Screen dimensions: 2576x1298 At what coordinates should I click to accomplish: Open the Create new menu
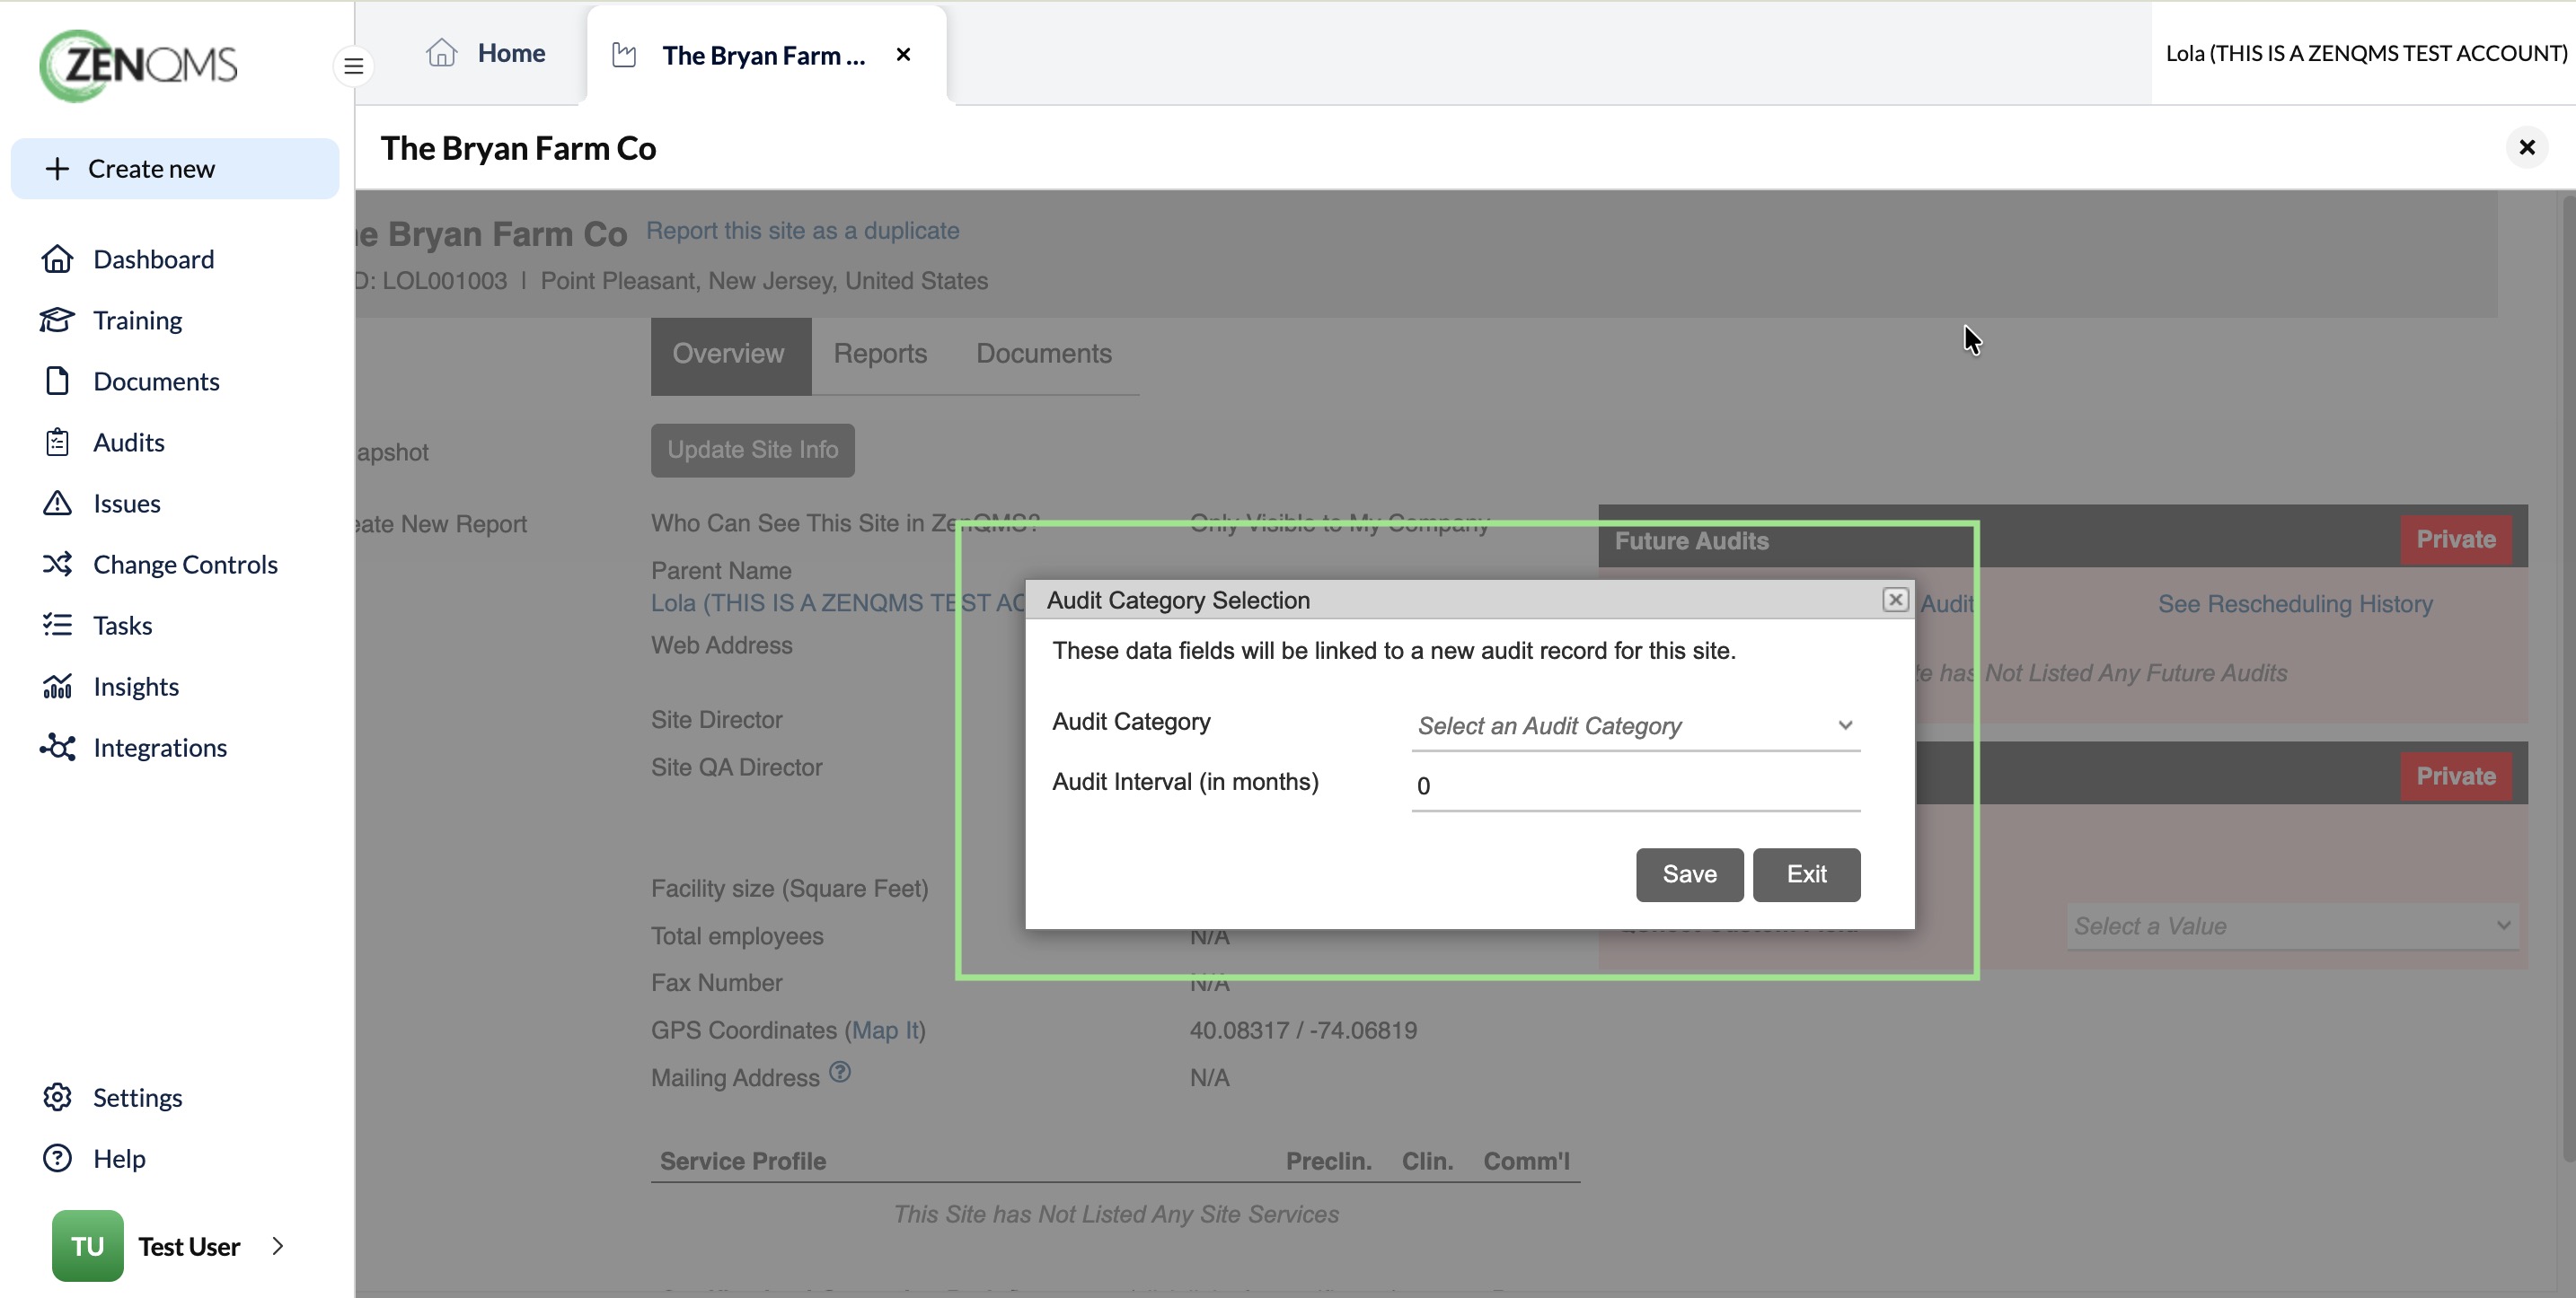[x=175, y=169]
